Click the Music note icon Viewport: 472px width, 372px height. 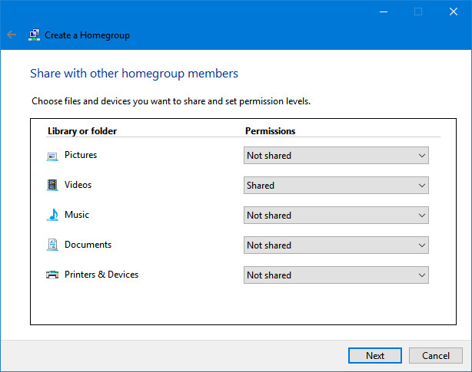click(53, 215)
